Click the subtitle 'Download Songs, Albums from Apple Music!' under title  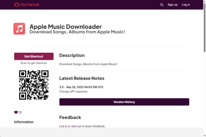[x=78, y=32]
